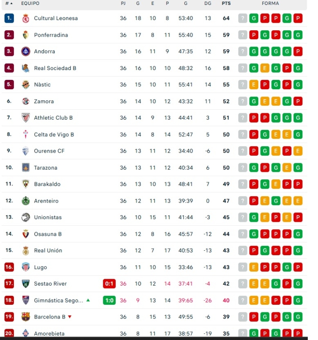Click the Barcelona B club crest
The height and width of the screenshot is (340, 318).
click(x=25, y=317)
